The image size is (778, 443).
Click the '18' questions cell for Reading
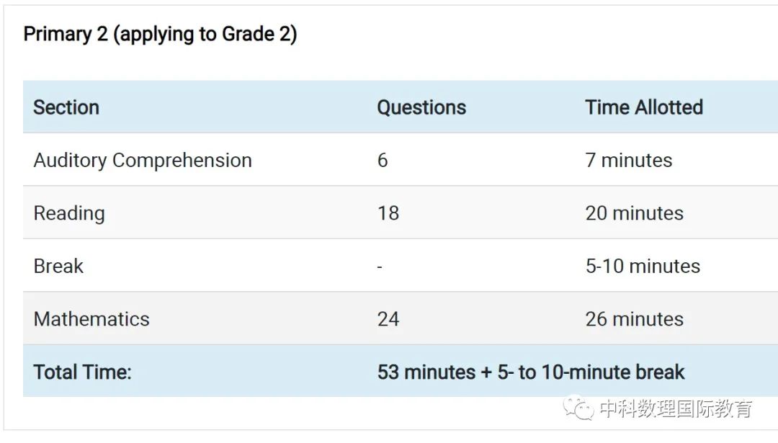pyautogui.click(x=388, y=213)
